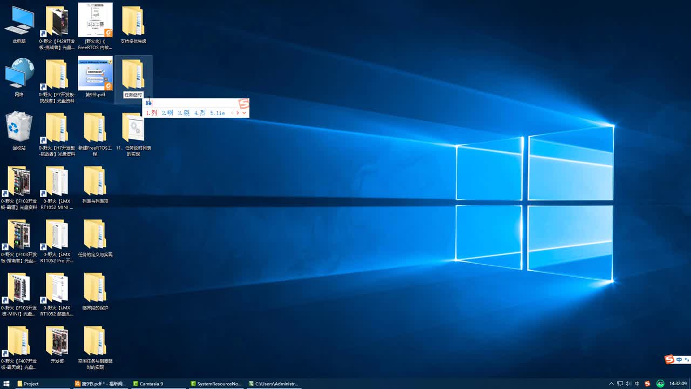Select the H7开发板-挑战者 shortcut folder

click(x=57, y=134)
